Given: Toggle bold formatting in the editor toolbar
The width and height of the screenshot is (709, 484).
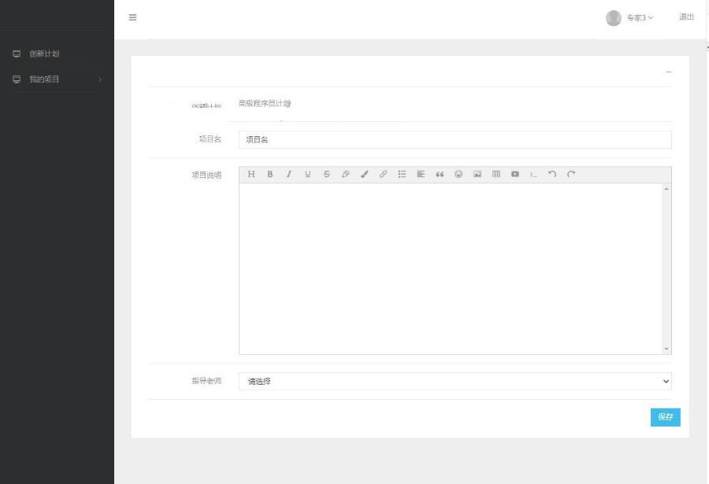Looking at the screenshot, I should click(270, 175).
